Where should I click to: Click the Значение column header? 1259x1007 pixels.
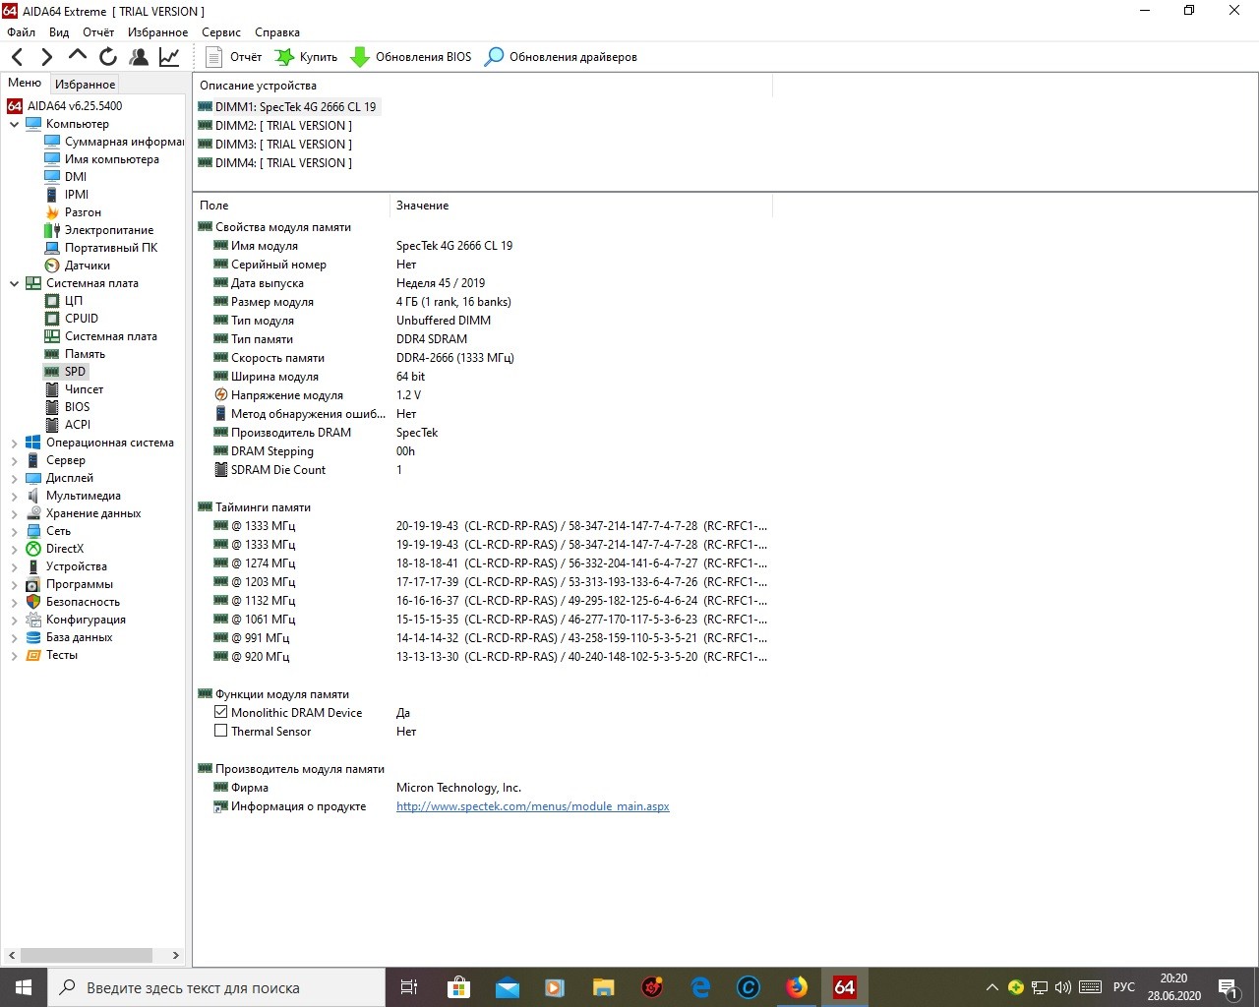(x=581, y=206)
